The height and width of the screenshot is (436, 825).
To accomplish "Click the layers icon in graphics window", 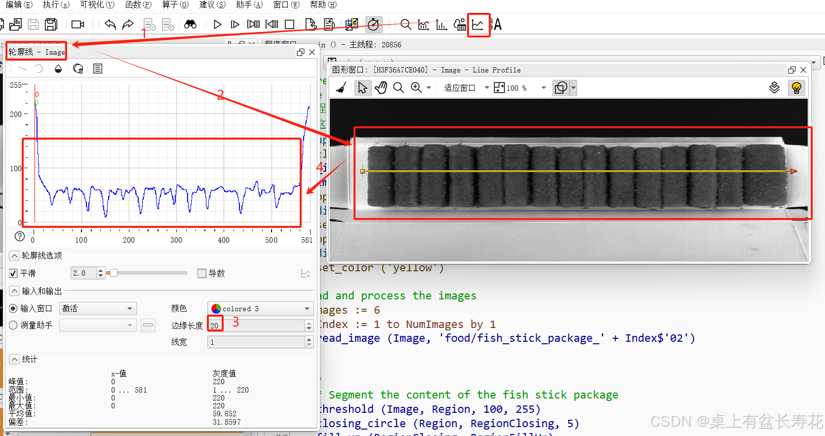I will pos(775,88).
